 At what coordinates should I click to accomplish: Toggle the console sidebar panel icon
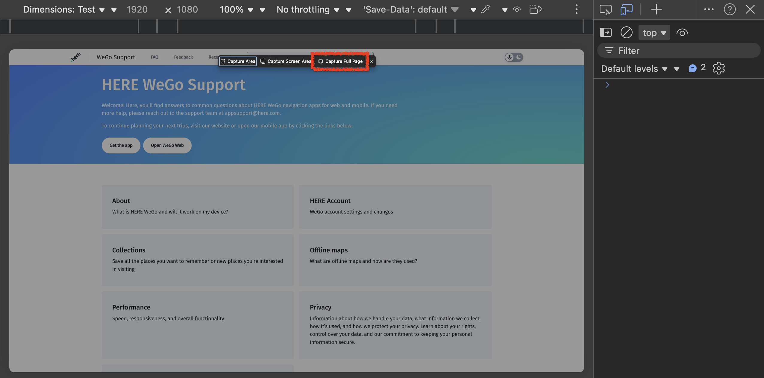(x=605, y=33)
